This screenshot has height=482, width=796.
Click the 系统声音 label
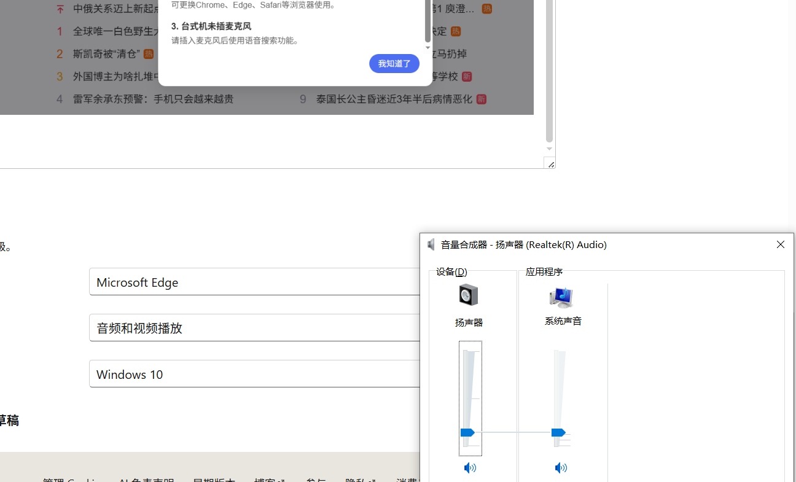(563, 321)
